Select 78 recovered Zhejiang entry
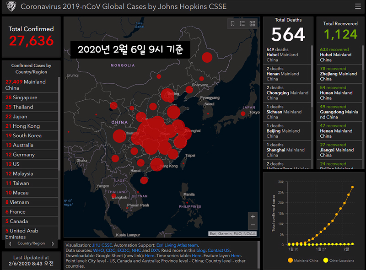The width and height of the screenshot is (366, 270). coord(339,74)
